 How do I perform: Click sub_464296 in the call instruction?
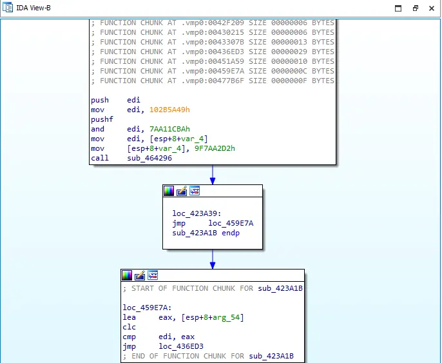coord(149,158)
